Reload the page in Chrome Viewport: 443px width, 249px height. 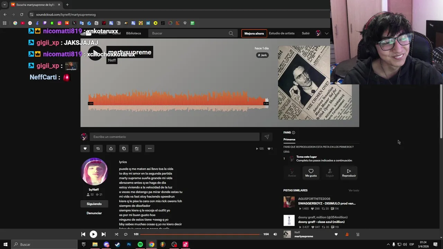pyautogui.click(x=21, y=15)
